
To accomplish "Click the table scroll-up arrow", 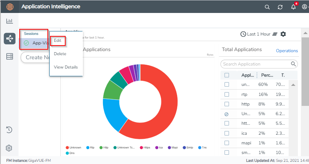I will coord(293,85).
